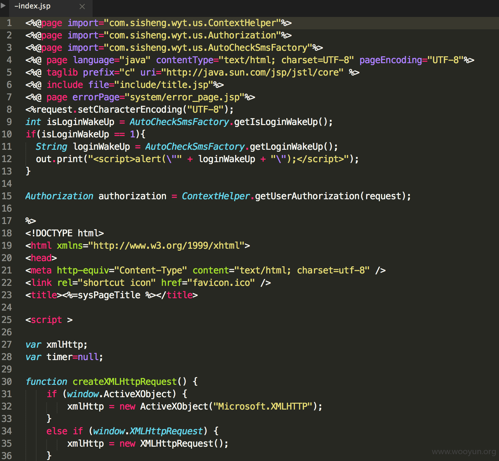Click "pageEncoding" attribute on line 4
Screen dimensions: 499x461
pyautogui.click(x=391, y=60)
